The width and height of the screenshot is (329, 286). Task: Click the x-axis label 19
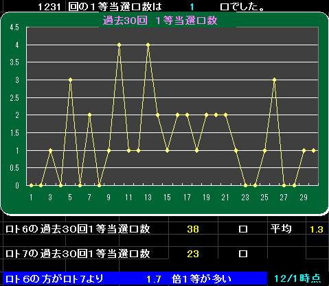206,197
